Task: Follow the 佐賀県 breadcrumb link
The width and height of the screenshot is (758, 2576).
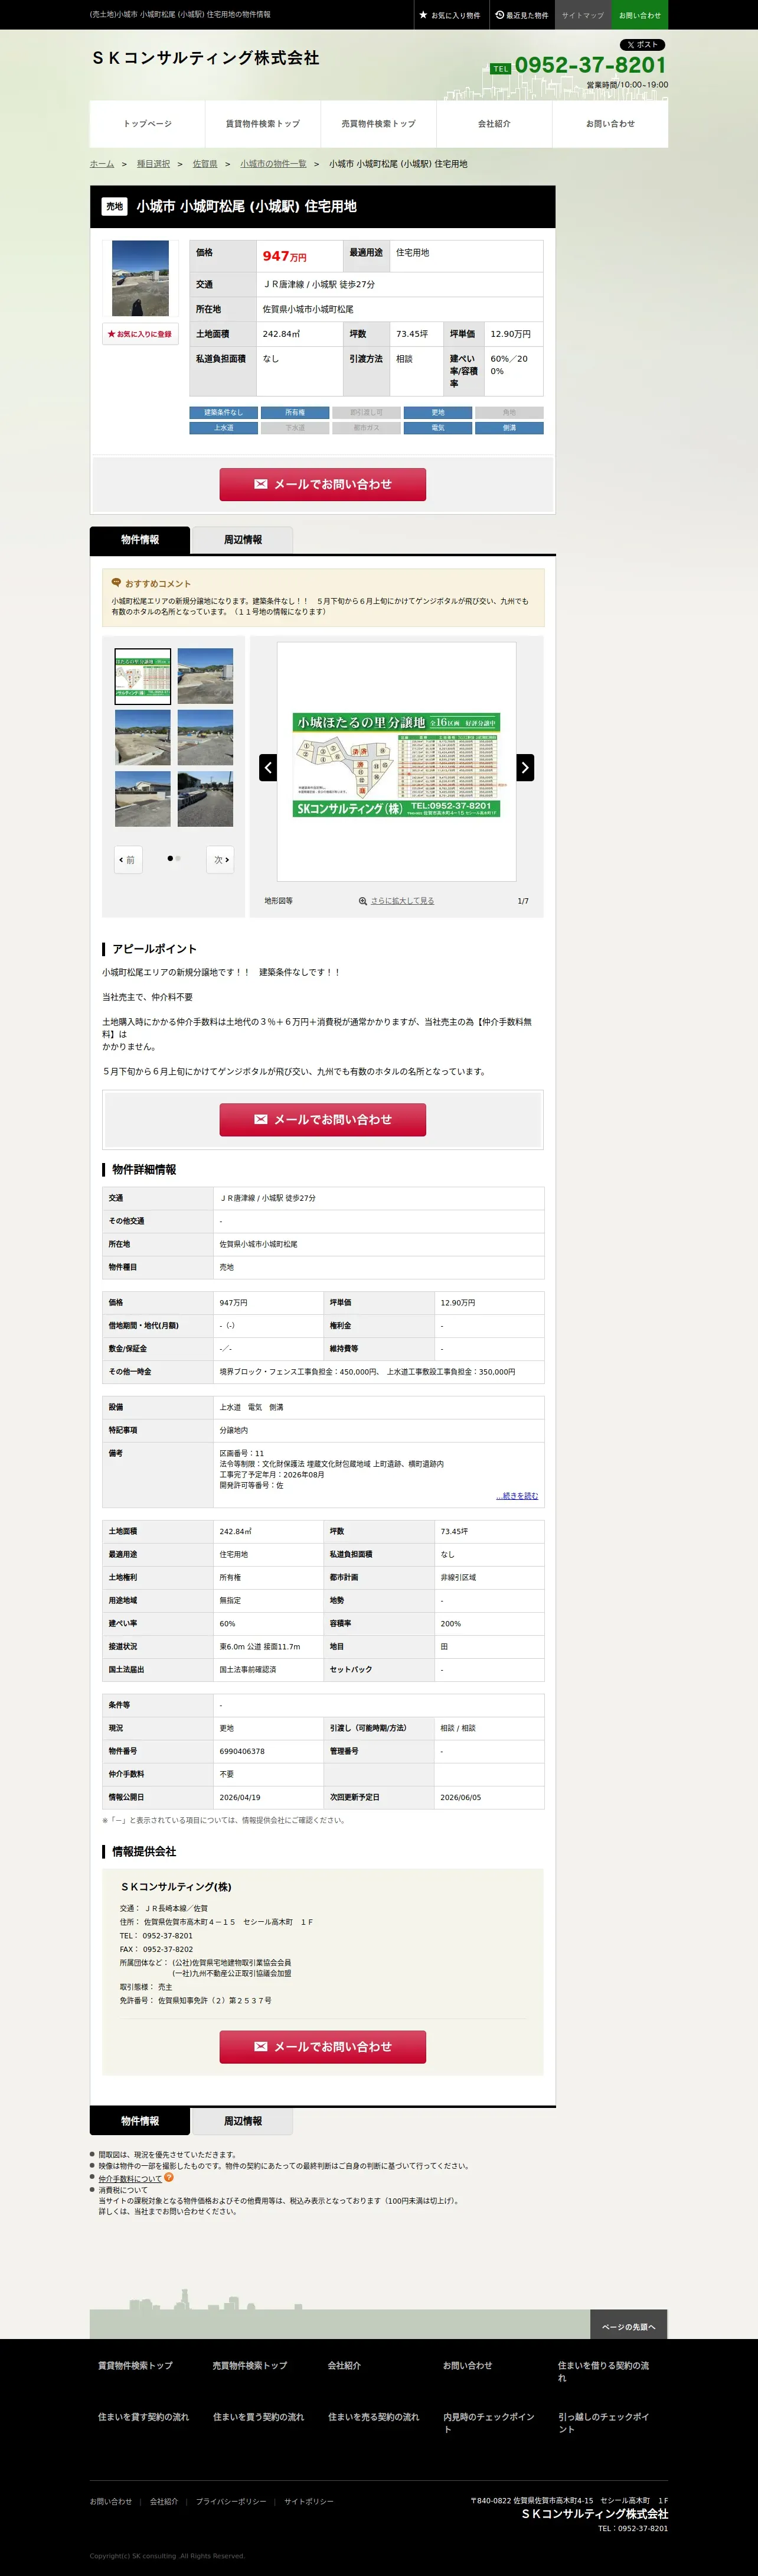Action: tap(205, 164)
